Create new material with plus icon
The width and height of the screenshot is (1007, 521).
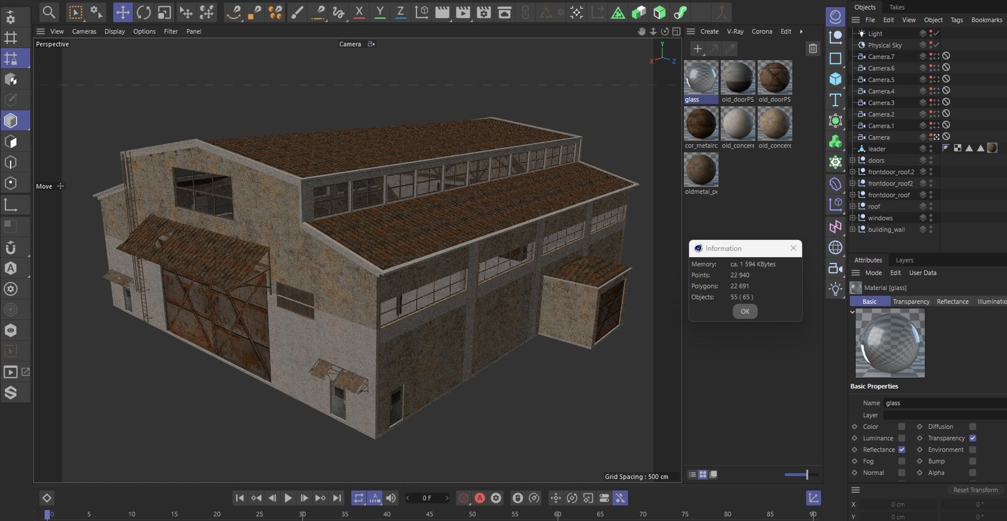[x=697, y=49]
